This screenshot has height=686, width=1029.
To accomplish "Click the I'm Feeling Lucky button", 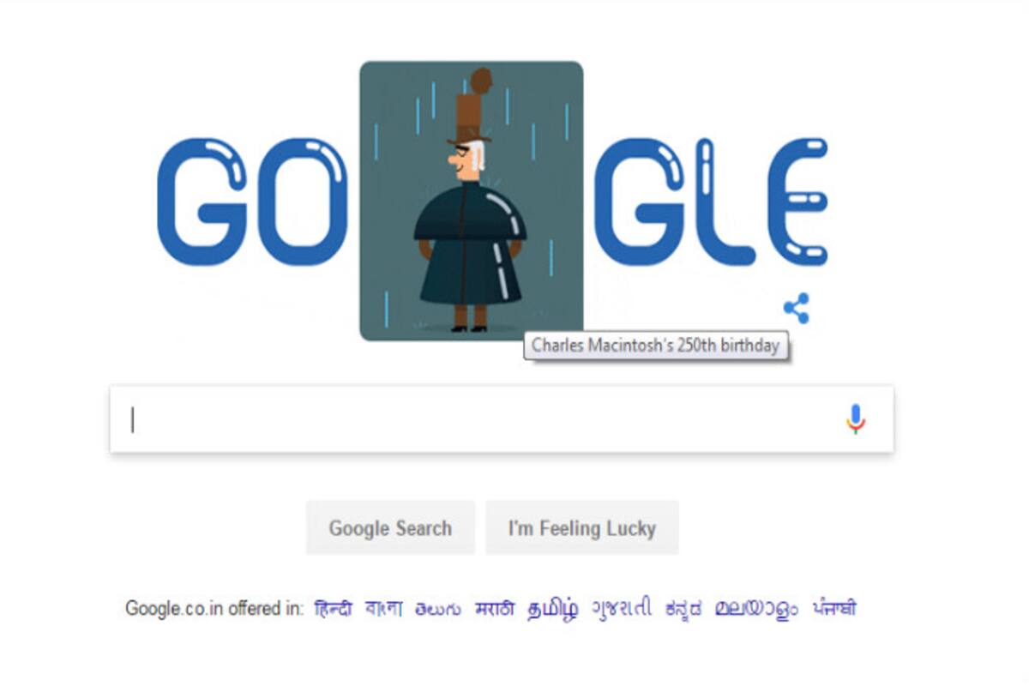I will pyautogui.click(x=582, y=528).
